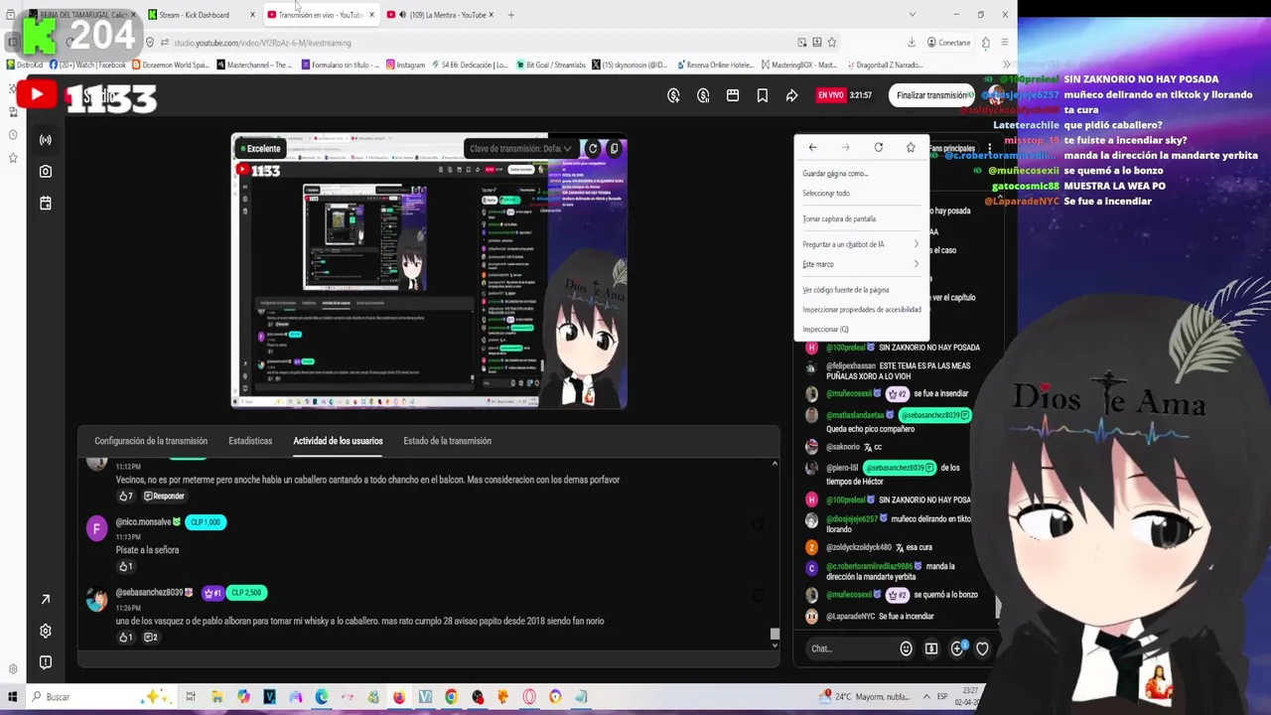The height and width of the screenshot is (715, 1271).
Task: Switch to Configuración de la transmisión tab
Action: [x=151, y=441]
